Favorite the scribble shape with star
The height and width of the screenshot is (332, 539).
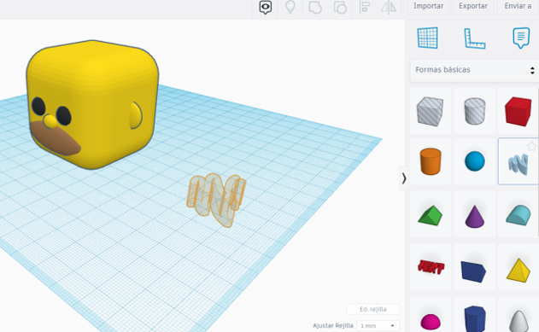pyautogui.click(x=532, y=146)
